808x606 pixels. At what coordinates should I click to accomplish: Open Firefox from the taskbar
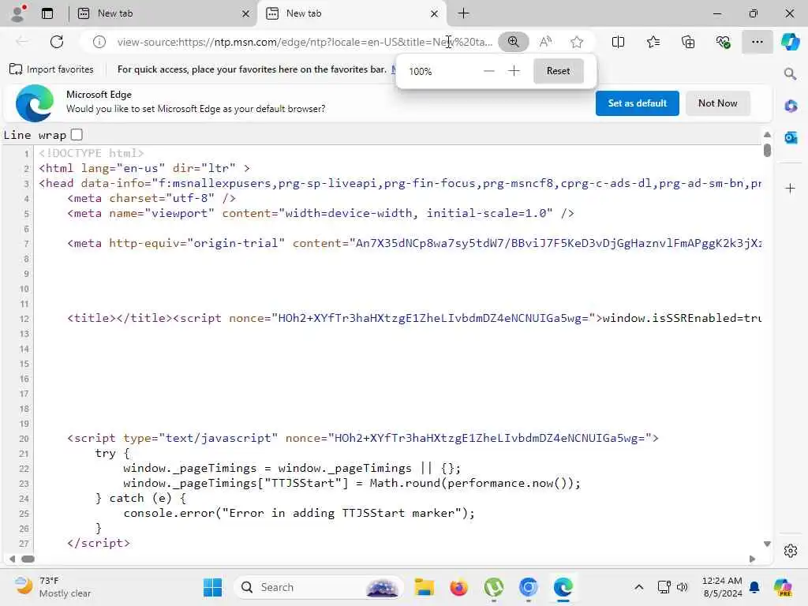point(458,587)
